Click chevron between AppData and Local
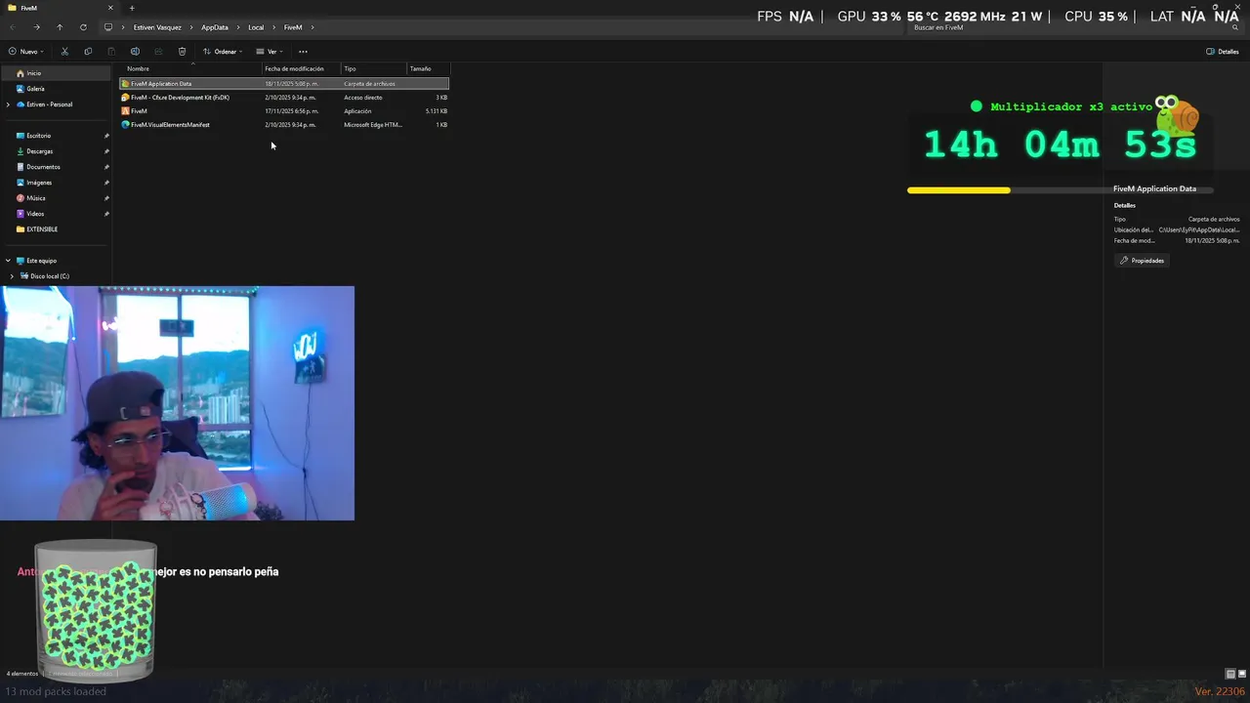 pos(237,27)
